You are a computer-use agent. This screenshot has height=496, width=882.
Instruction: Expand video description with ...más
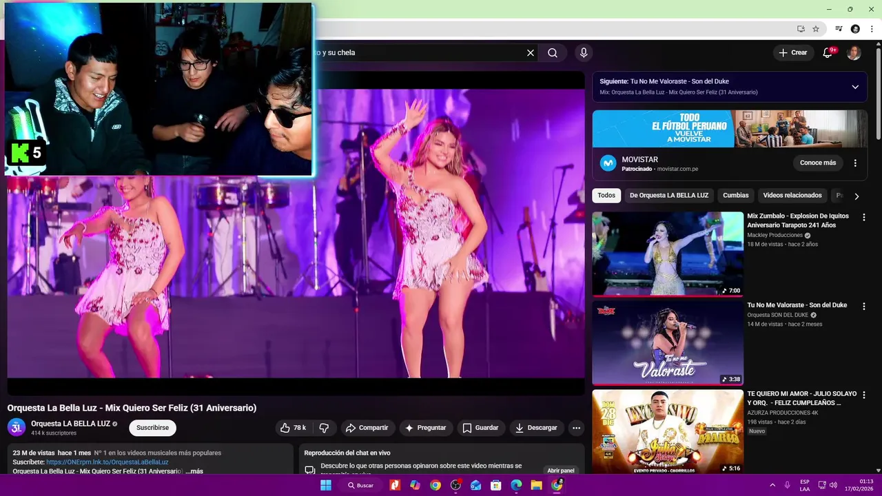(196, 471)
